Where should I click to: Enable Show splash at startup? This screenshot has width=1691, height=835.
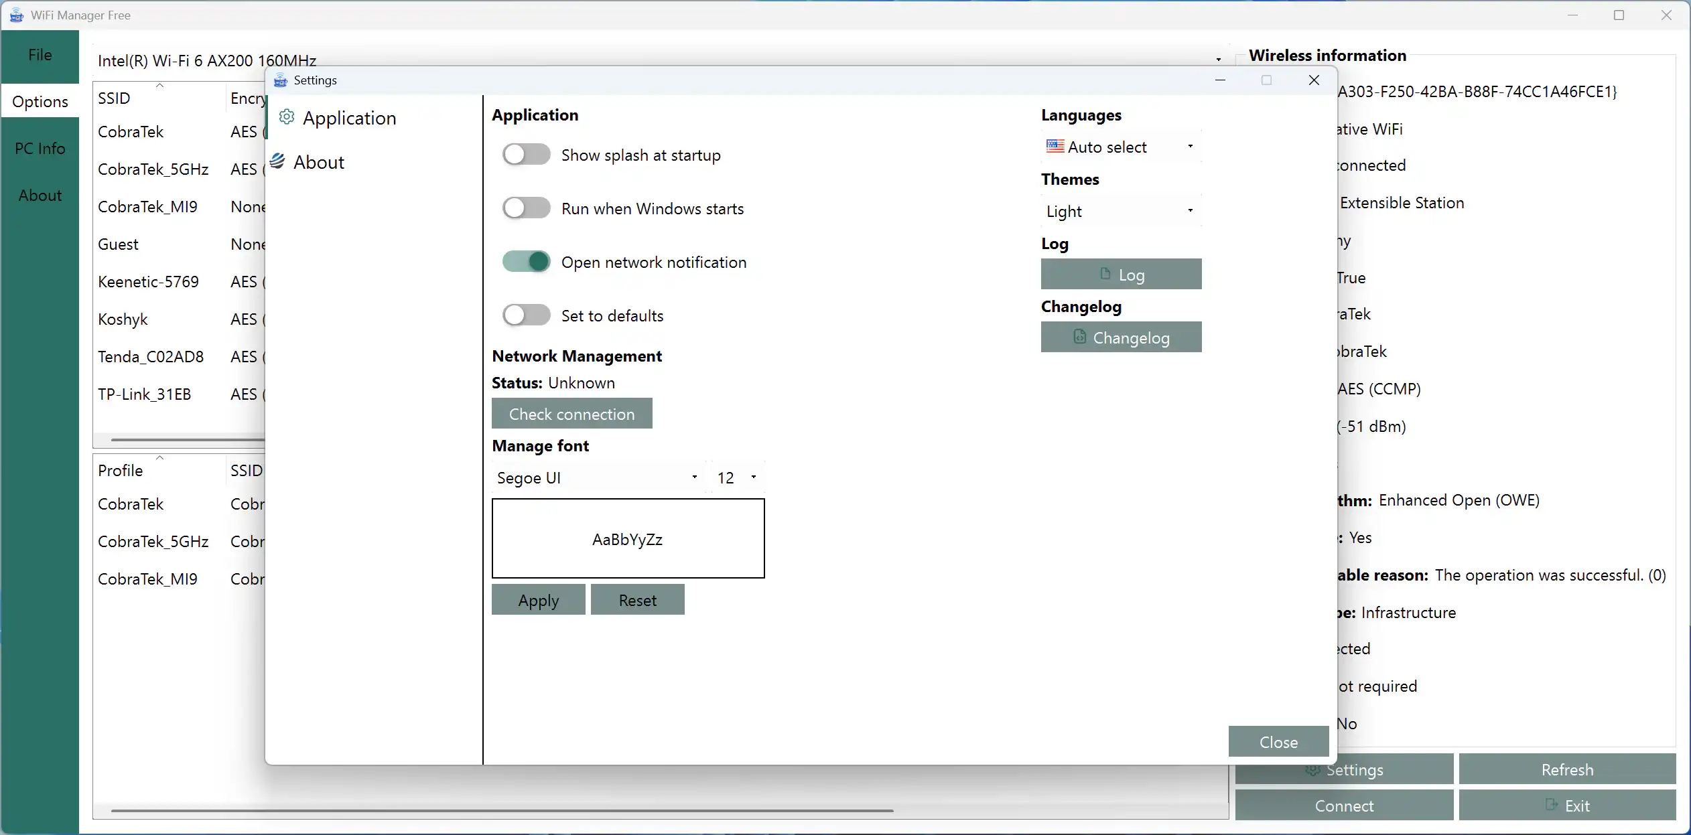(x=527, y=155)
